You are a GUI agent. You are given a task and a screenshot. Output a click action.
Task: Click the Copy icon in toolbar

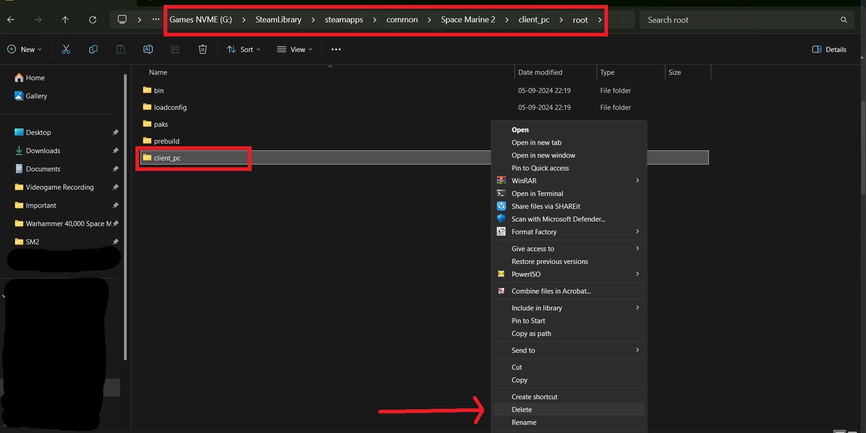pos(93,49)
